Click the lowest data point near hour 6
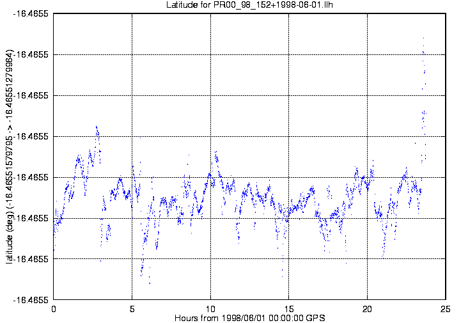Screen dimensions: 461x323 coord(150,283)
